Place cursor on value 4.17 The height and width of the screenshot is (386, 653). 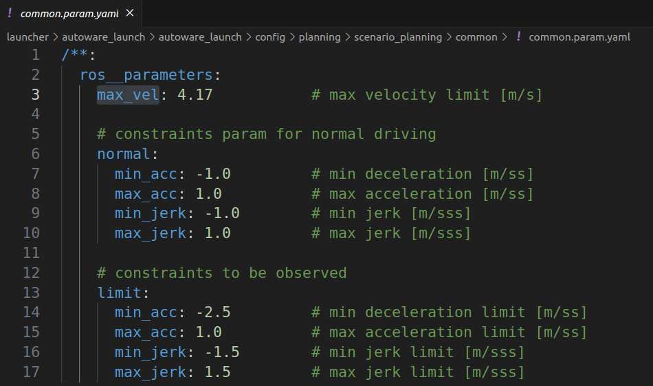coord(195,94)
